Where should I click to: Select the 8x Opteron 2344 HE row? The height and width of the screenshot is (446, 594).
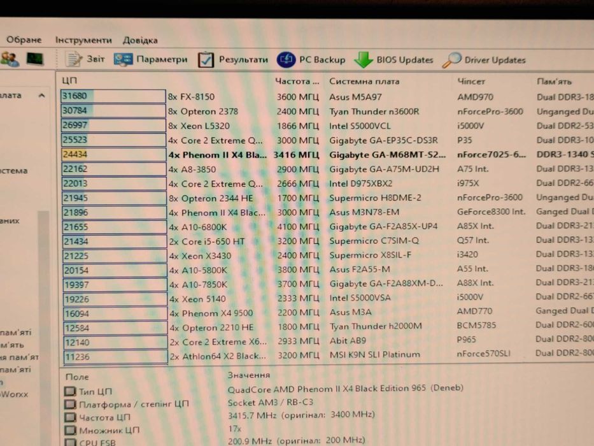coord(327,198)
